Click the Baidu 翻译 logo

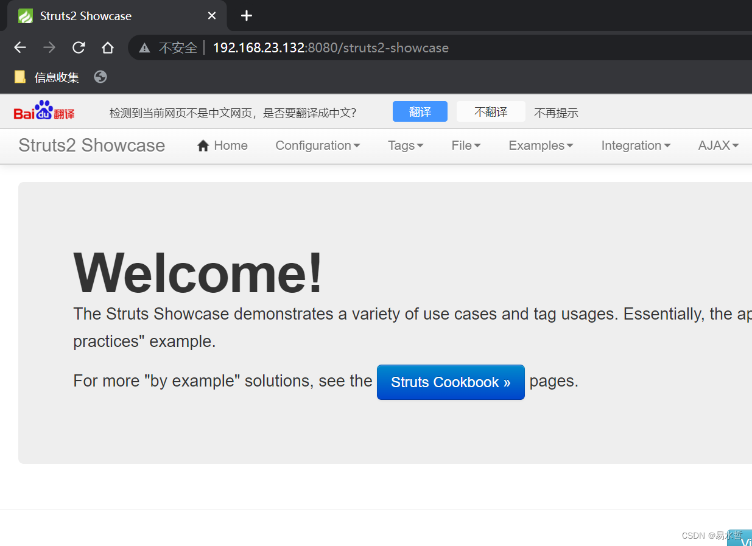(44, 111)
